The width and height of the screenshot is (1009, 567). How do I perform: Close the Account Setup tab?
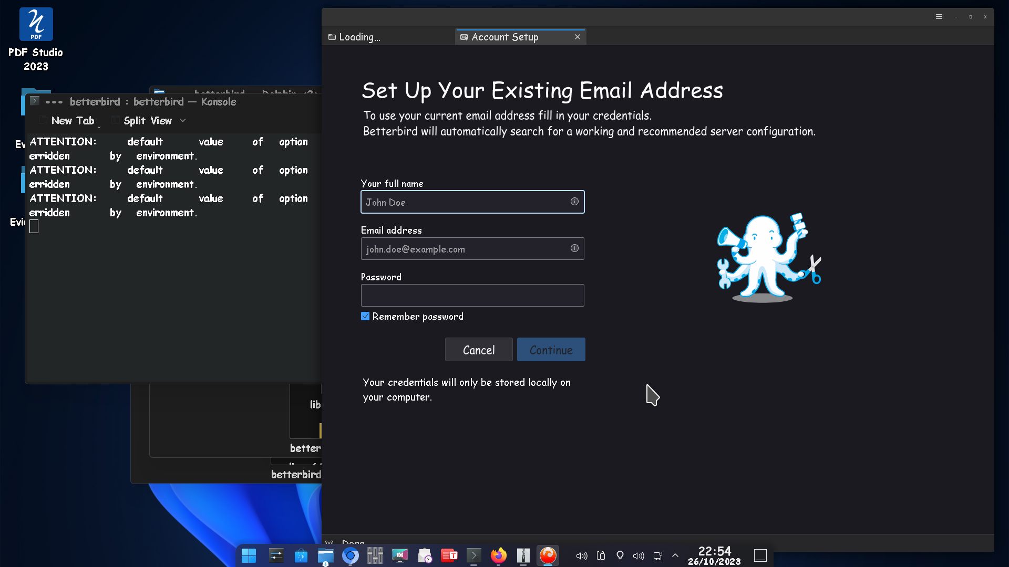(578, 37)
